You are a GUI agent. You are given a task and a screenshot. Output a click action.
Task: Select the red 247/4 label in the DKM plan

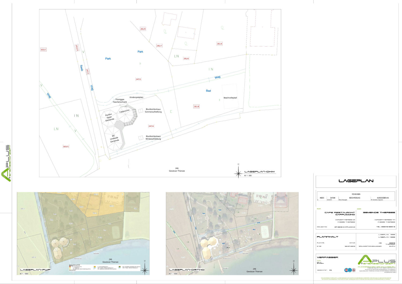151,126
